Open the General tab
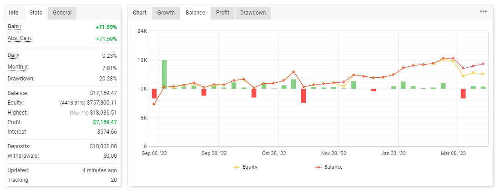The image size is (496, 190). pyautogui.click(x=62, y=13)
